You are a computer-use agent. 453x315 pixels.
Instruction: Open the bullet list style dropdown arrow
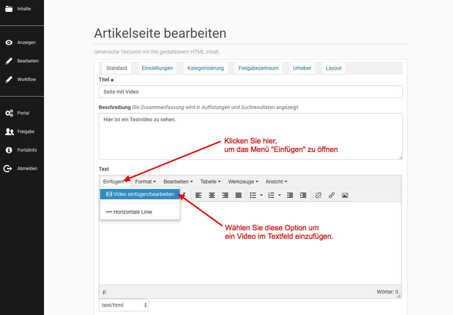261,195
